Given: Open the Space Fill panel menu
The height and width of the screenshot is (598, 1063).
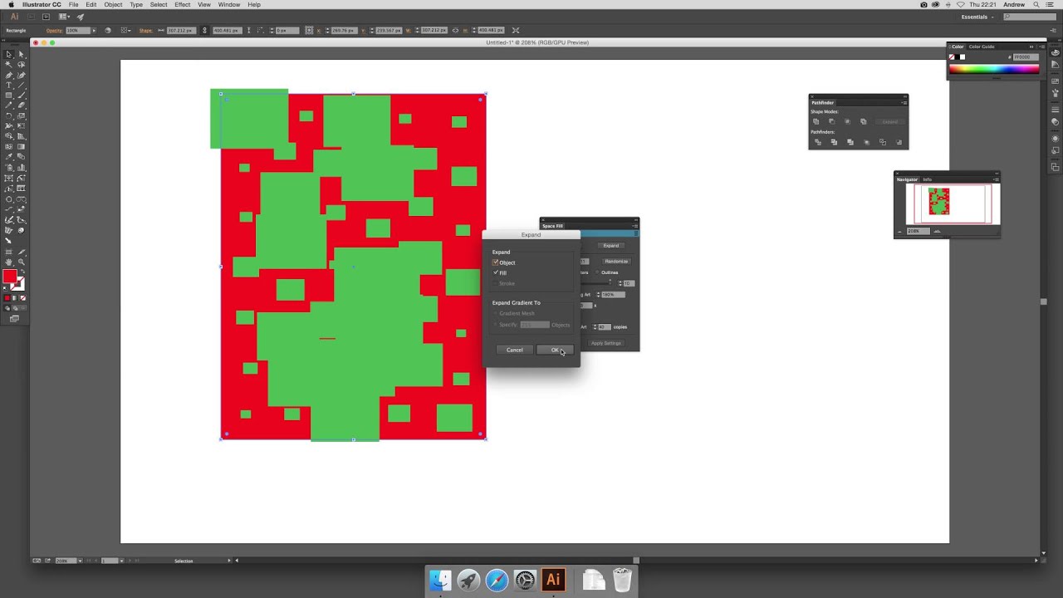Looking at the screenshot, I should (634, 226).
